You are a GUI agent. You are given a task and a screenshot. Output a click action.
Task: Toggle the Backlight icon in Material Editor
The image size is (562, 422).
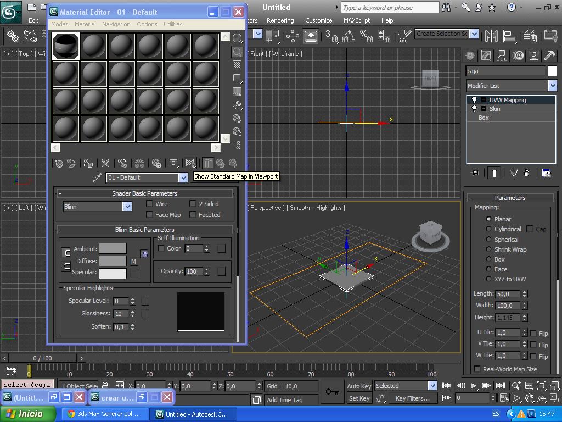click(x=237, y=52)
